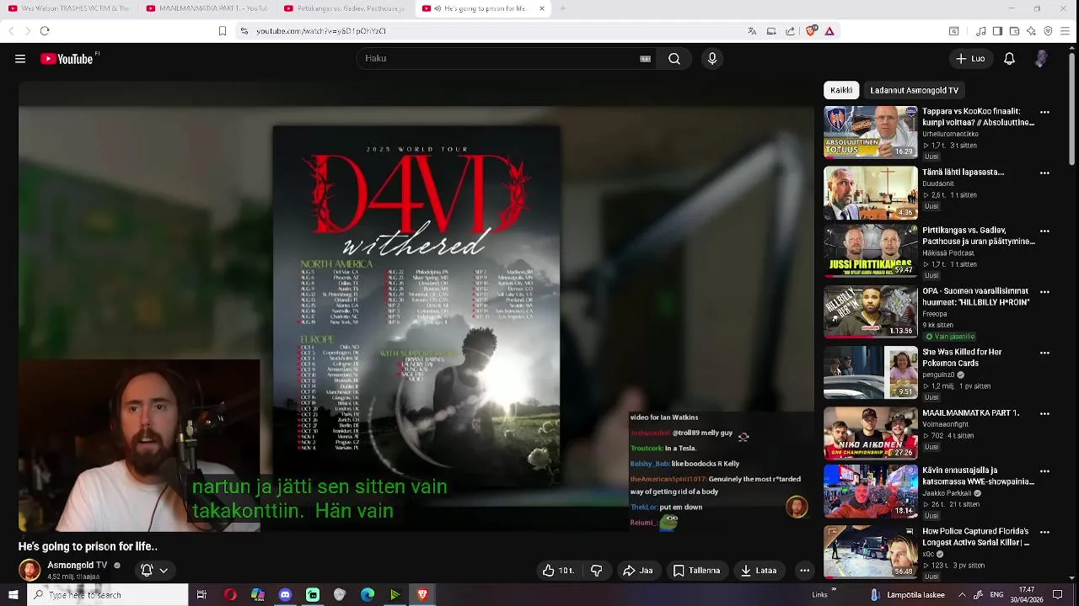This screenshot has height=606, width=1079.
Task: Open options for She Was Killed video
Action: 1044,353
